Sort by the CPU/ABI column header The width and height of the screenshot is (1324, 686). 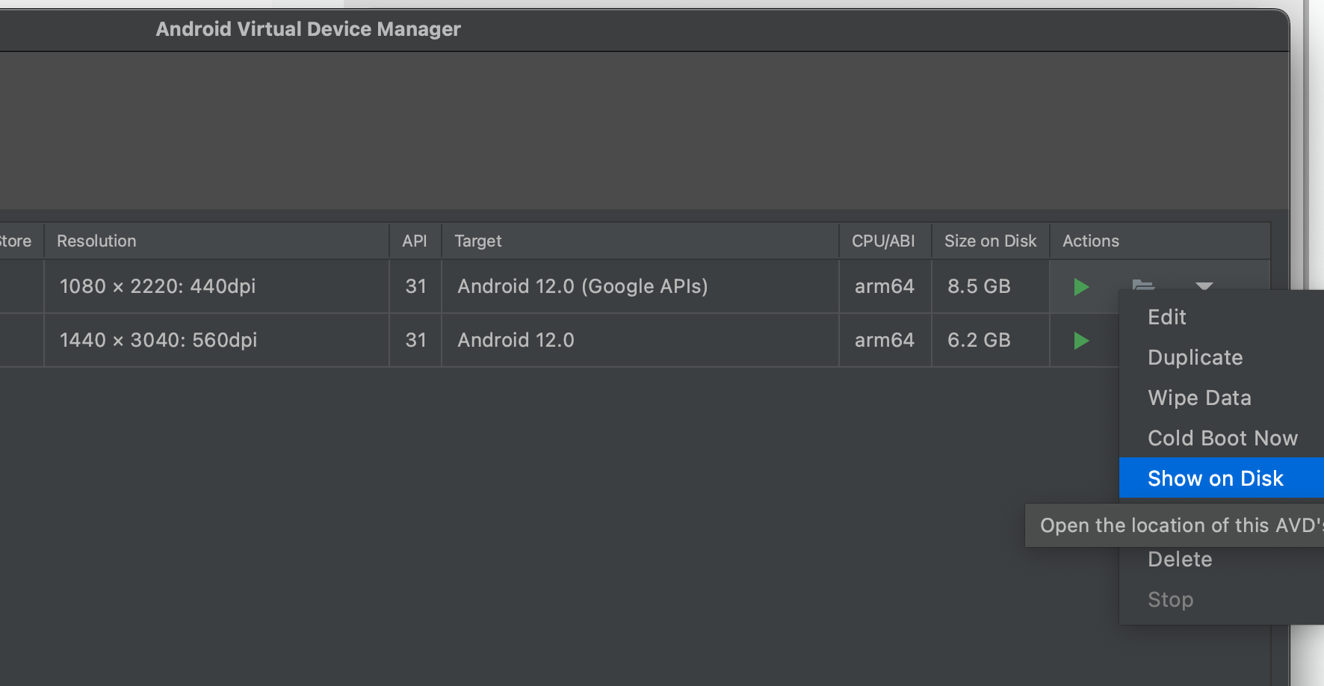tap(883, 241)
